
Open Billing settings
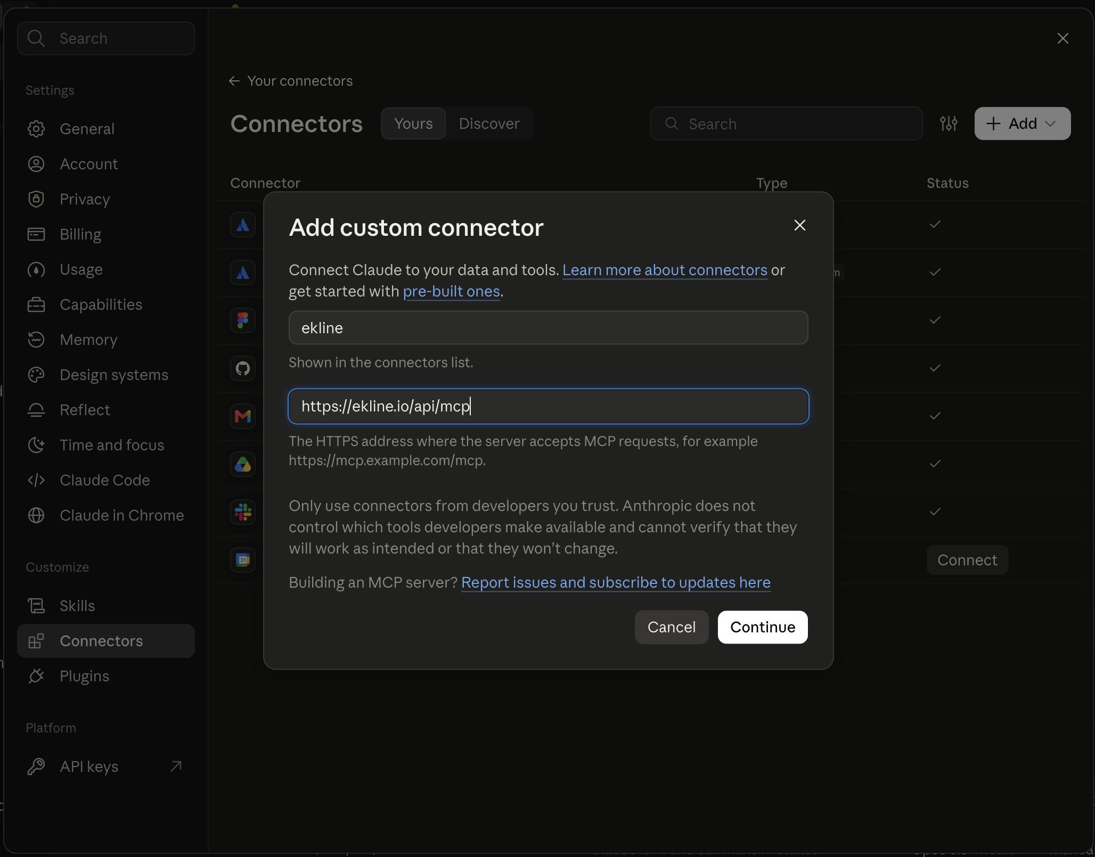(x=106, y=234)
